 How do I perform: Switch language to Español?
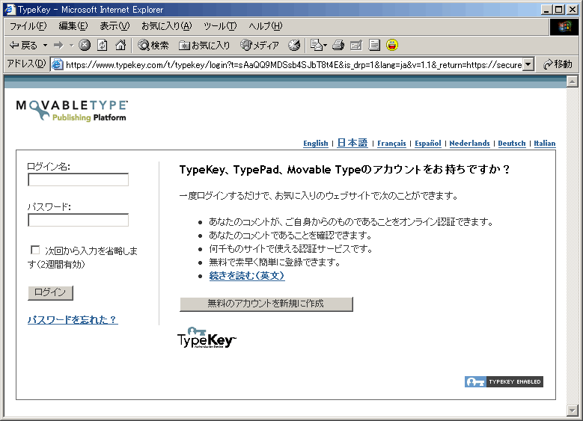(x=428, y=144)
